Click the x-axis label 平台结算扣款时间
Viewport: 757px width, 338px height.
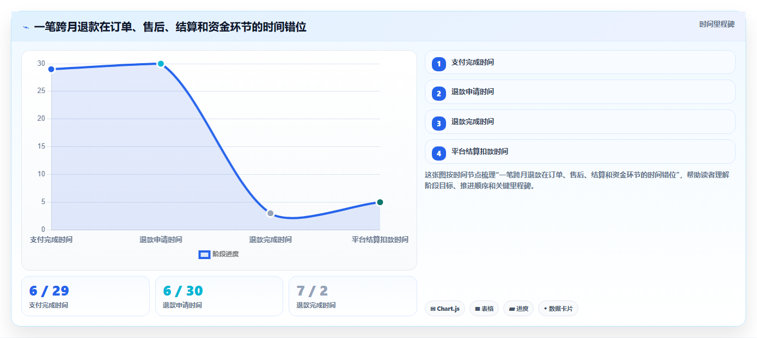380,239
